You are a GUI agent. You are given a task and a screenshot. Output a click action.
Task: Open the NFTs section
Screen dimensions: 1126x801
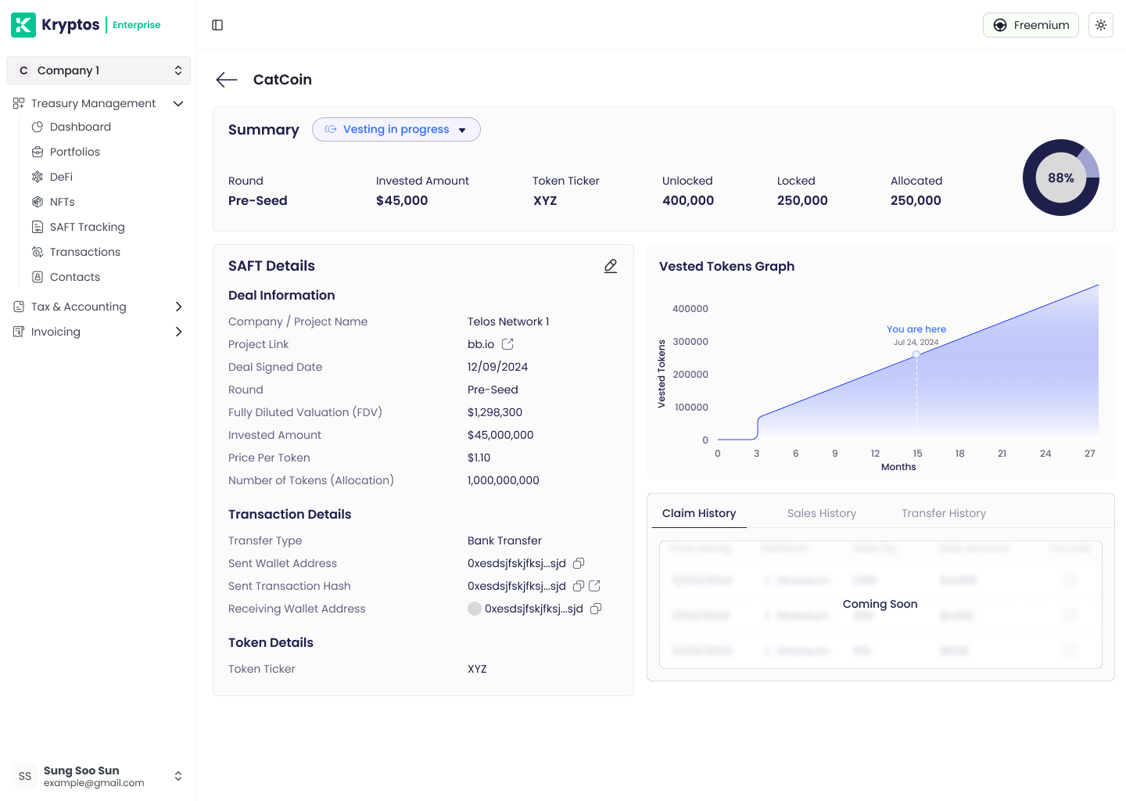63,202
